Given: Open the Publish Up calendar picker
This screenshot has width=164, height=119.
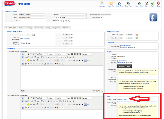Looking at the screenshot, I should click(x=137, y=35).
